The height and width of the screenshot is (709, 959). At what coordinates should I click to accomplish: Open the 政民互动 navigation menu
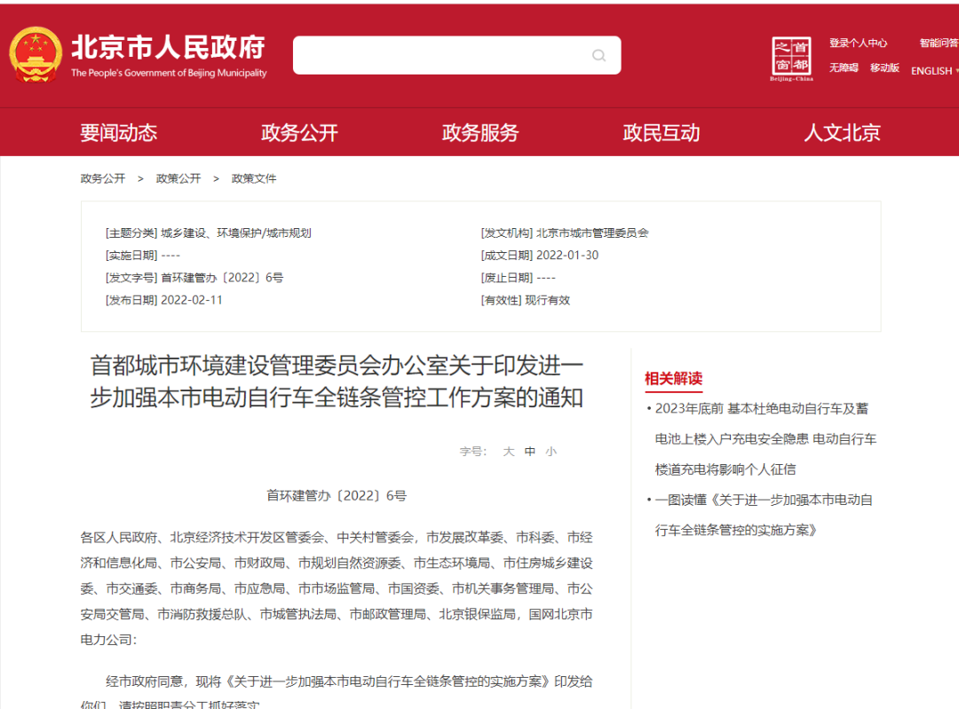click(662, 132)
